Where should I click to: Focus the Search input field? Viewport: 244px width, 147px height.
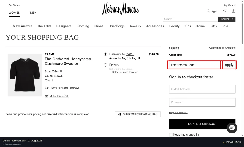(x=190, y=19)
